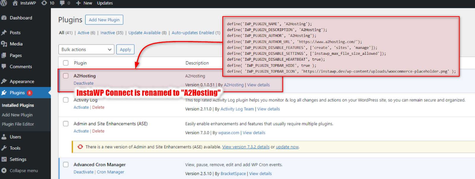Click the red update-available refresh icon
This screenshot has height=179, width=475.
click(80, 147)
